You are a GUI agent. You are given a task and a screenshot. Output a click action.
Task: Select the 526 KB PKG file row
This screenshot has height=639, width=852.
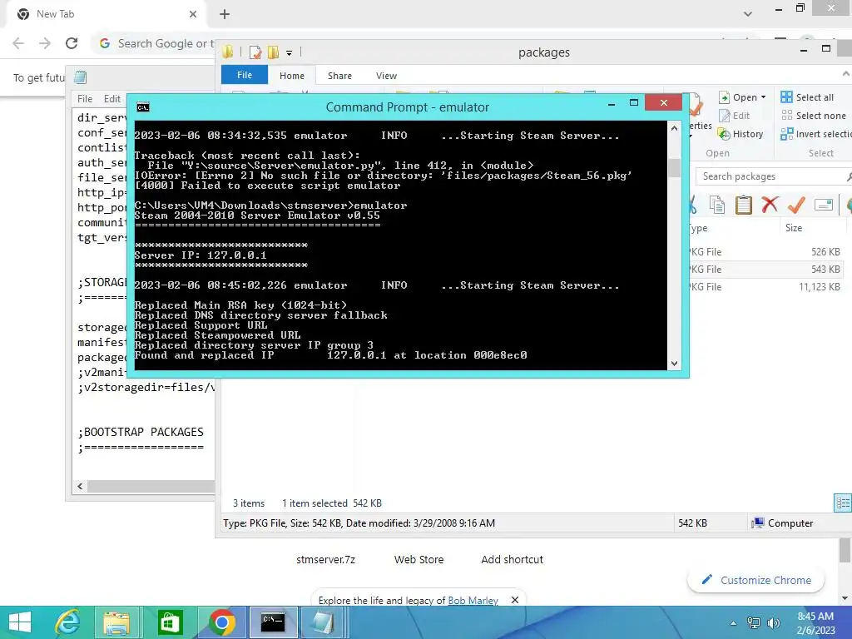(766, 251)
